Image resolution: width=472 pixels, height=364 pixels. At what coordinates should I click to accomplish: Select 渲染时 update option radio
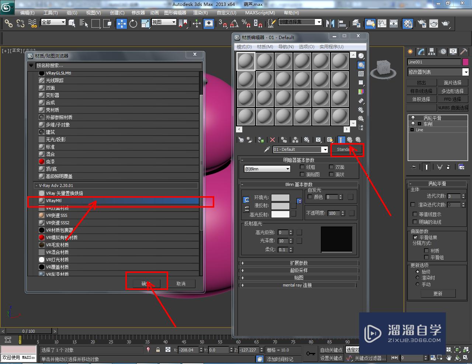pyautogui.click(x=417, y=278)
